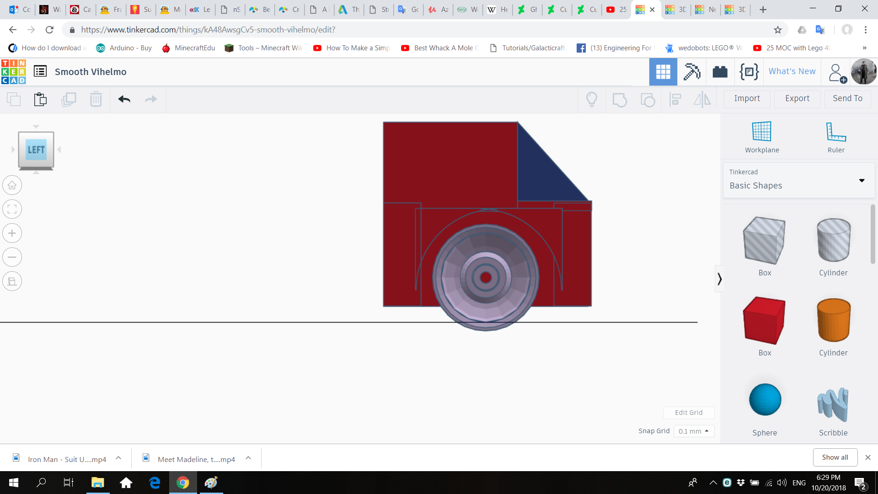The height and width of the screenshot is (494, 878).
Task: Open Blocks mode with pickaxe icon
Action: click(691, 72)
